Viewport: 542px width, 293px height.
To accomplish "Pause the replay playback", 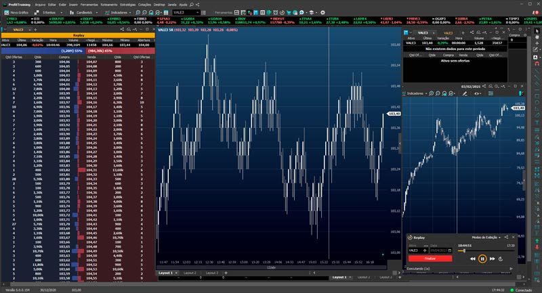I will tap(482, 258).
